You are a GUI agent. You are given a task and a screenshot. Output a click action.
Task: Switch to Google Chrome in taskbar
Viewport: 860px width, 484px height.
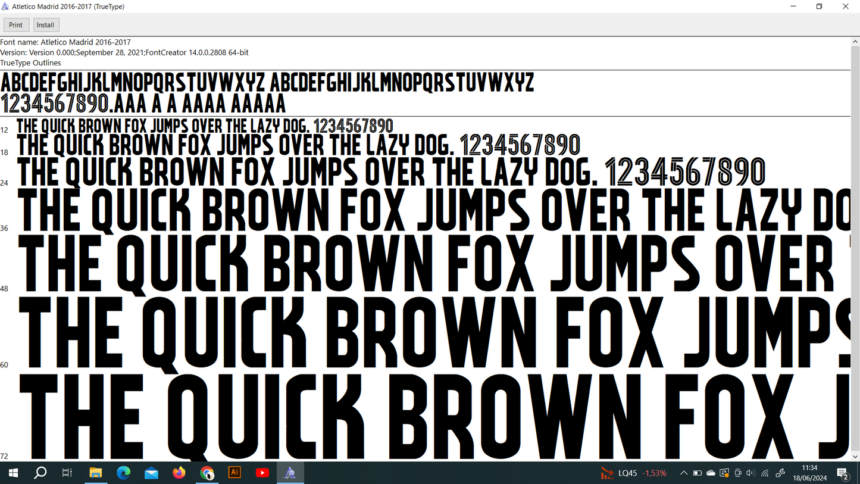click(x=207, y=473)
